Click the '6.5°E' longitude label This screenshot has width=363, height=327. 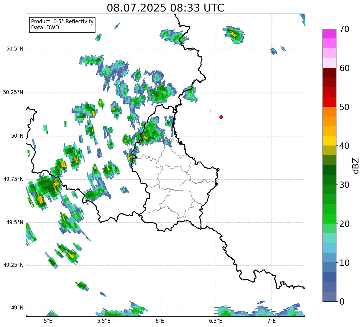click(216, 321)
